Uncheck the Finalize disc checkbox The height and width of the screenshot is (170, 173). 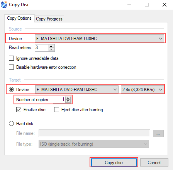tap(19, 110)
